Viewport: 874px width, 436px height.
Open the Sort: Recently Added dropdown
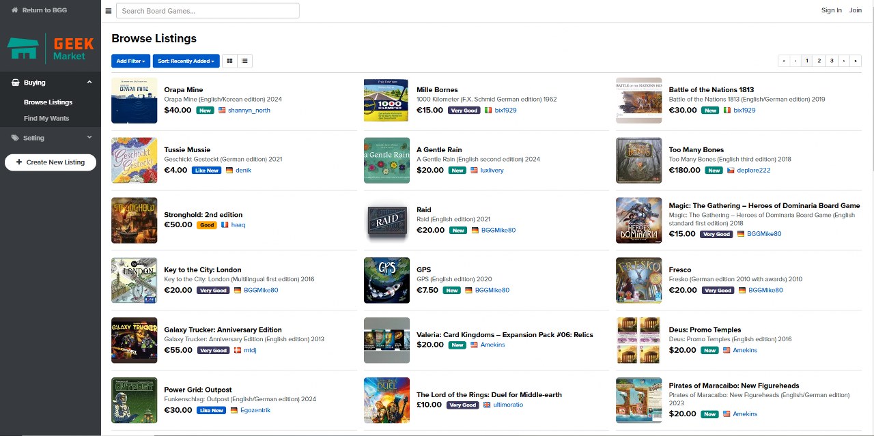186,61
